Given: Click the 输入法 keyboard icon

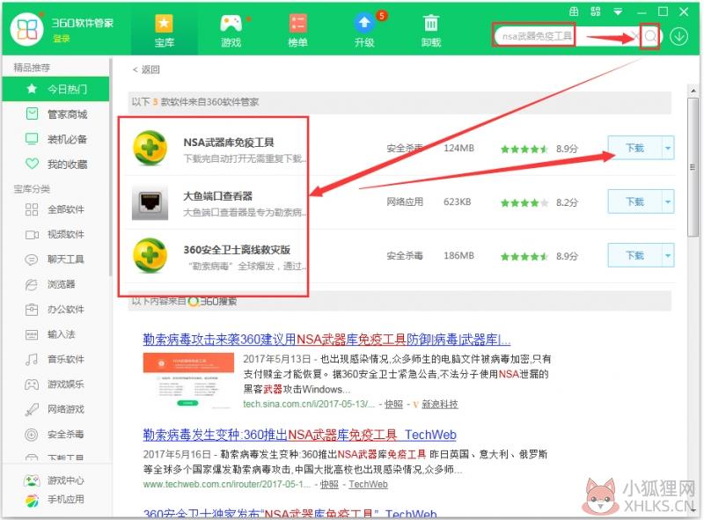Looking at the screenshot, I should point(32,334).
